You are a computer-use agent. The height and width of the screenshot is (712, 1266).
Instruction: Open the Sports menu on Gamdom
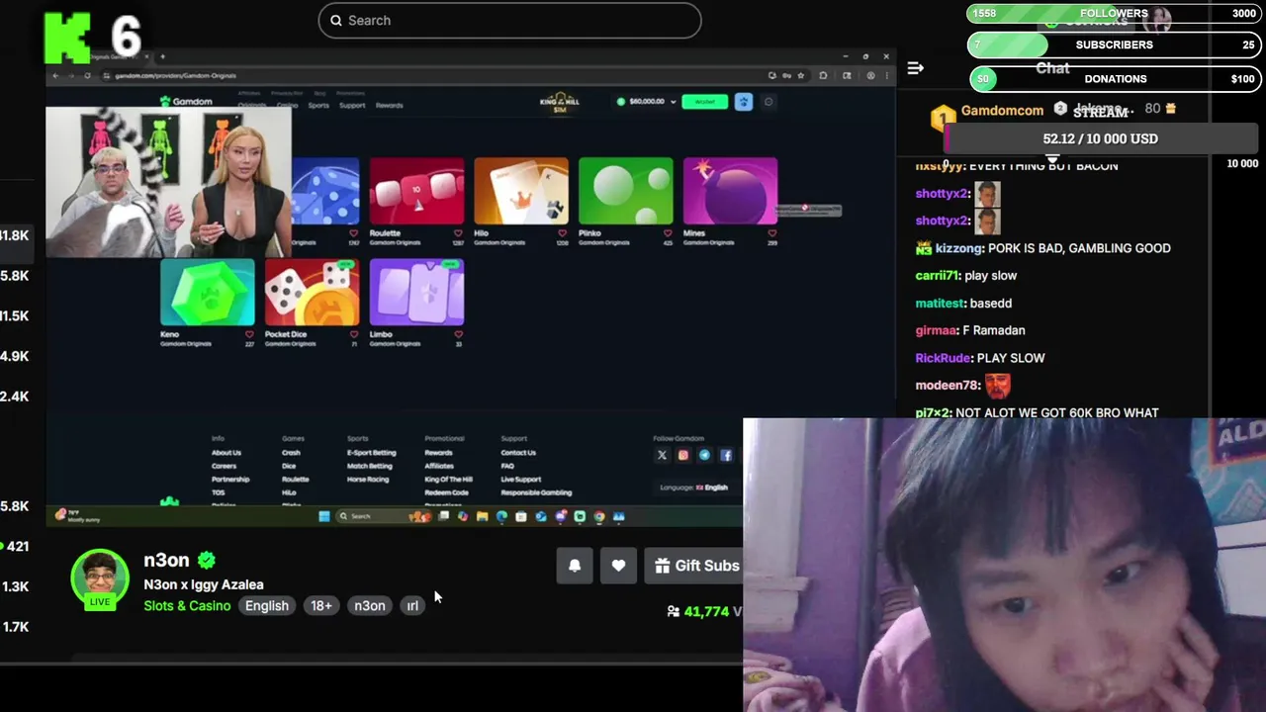coord(318,105)
